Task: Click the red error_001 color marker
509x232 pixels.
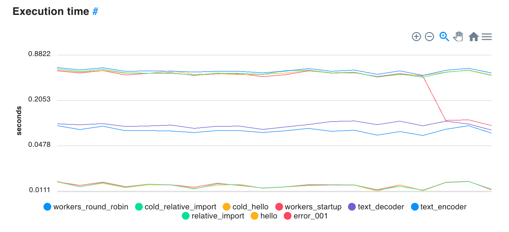Action: [x=288, y=216]
